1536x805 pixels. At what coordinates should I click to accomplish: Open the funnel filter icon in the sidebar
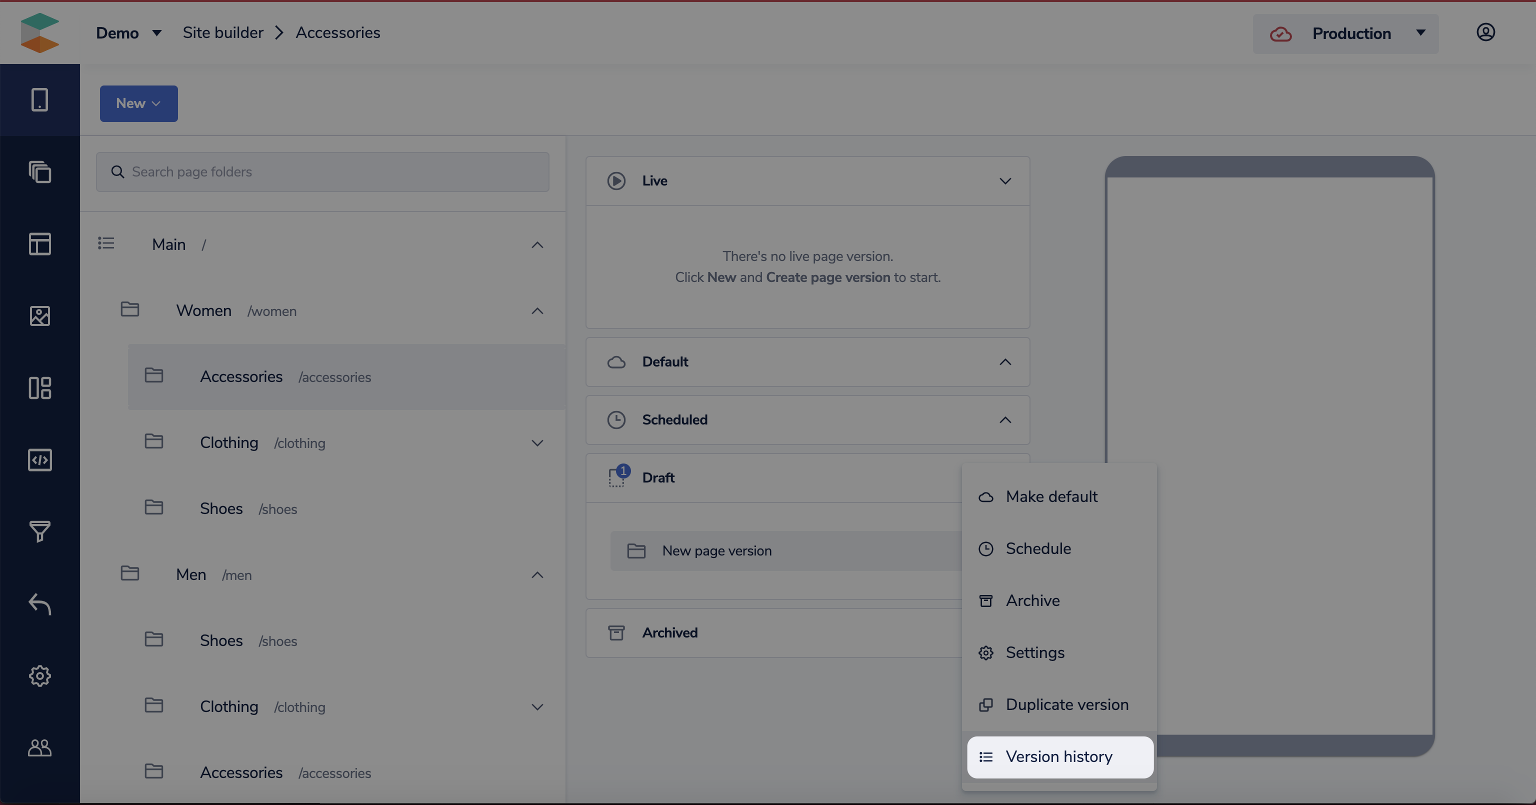pos(39,531)
